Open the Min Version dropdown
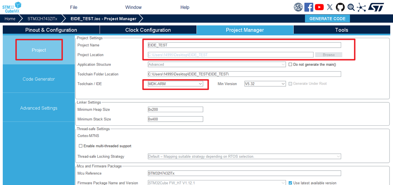This screenshot has width=393, height=185. (265, 84)
